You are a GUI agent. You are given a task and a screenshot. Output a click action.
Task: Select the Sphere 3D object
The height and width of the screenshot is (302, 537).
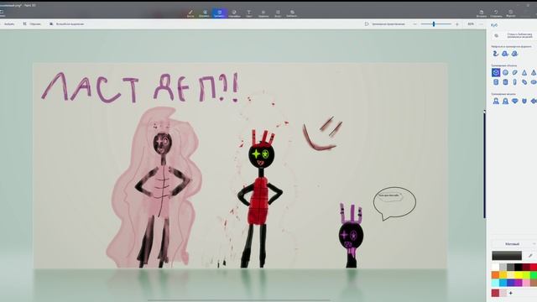pos(505,73)
